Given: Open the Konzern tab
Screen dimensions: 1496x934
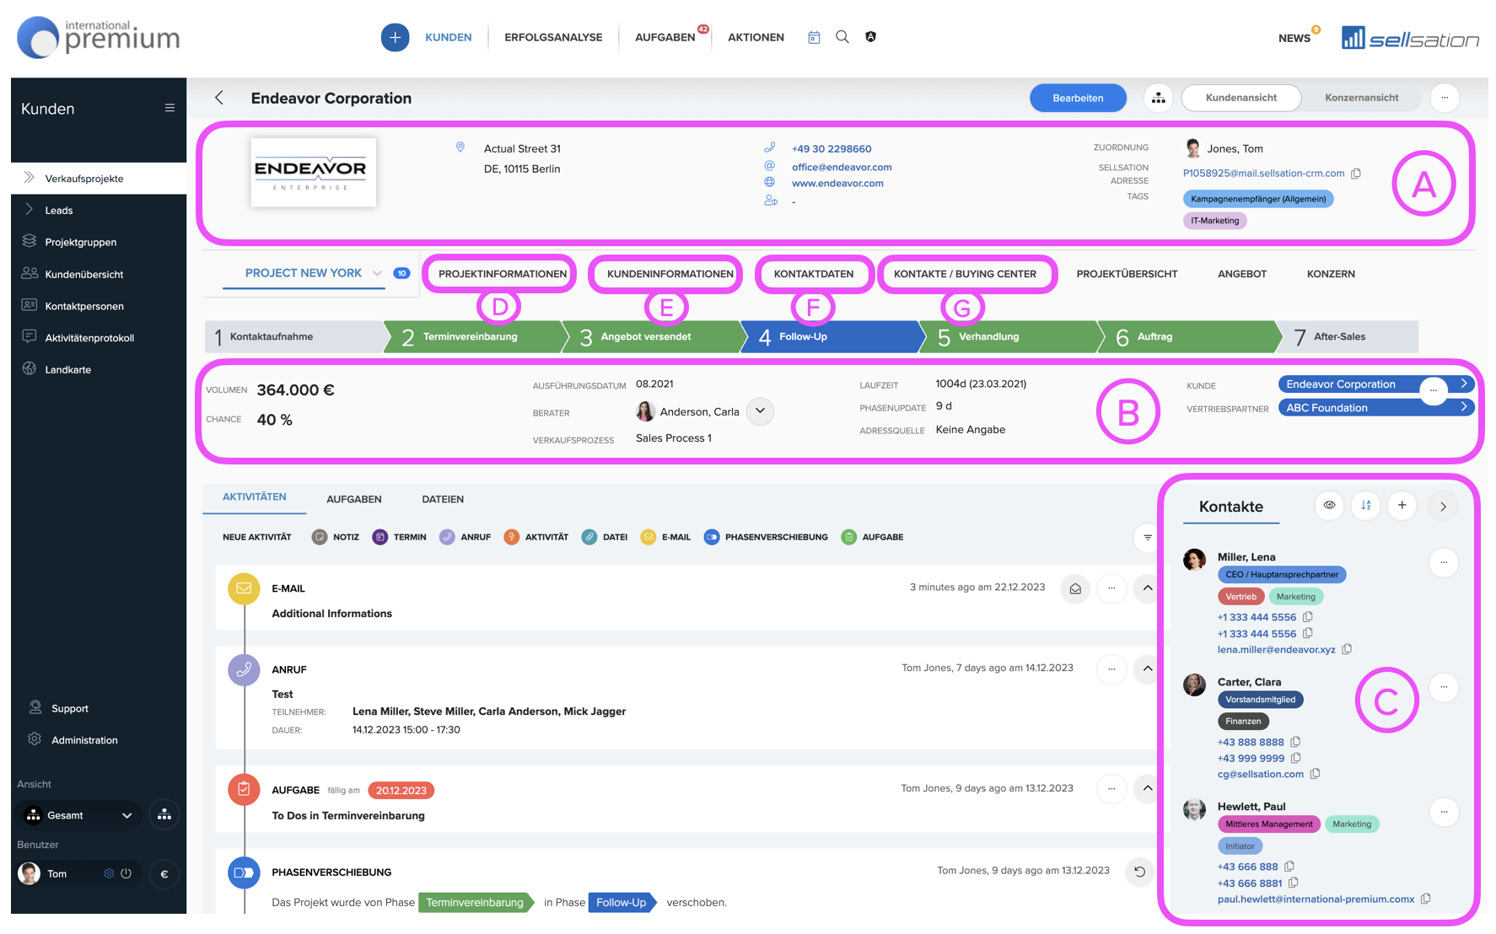Looking at the screenshot, I should (x=1331, y=274).
